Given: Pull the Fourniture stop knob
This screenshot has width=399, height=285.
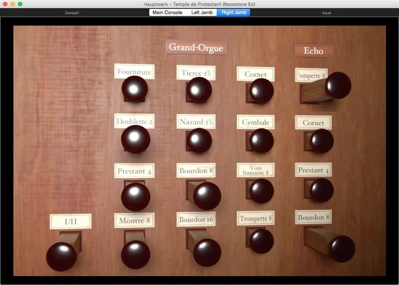Looking at the screenshot, I should (135, 89).
